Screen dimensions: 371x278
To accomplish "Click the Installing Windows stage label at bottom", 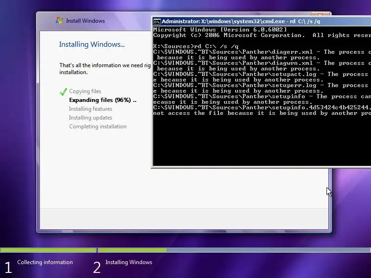I will (129, 262).
